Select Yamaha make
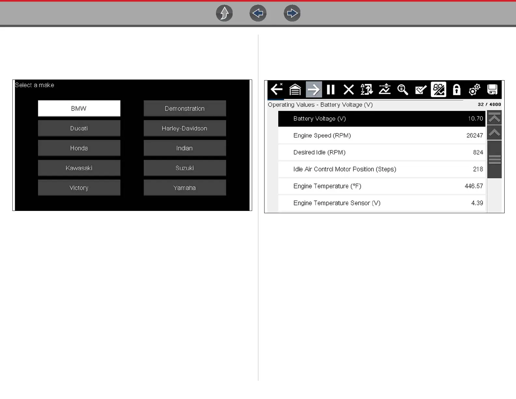The image size is (516, 399). [x=185, y=188]
